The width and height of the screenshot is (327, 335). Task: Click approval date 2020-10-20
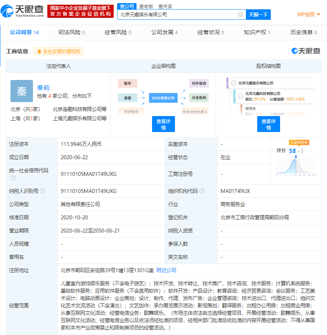pos(74,217)
